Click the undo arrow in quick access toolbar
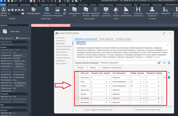 pyautogui.click(x=21, y=1)
